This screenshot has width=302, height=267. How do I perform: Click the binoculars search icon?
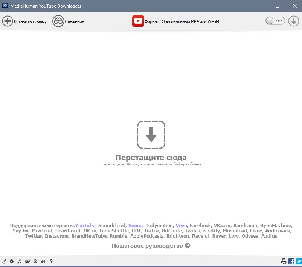click(x=43, y=261)
